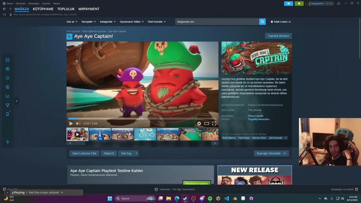Click the trailer video progress bar
The width and height of the screenshot is (361, 203).
pos(142,119)
